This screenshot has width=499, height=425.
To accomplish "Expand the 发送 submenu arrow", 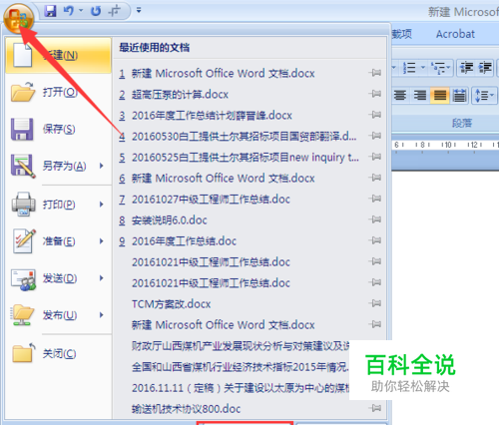I will click(x=102, y=278).
